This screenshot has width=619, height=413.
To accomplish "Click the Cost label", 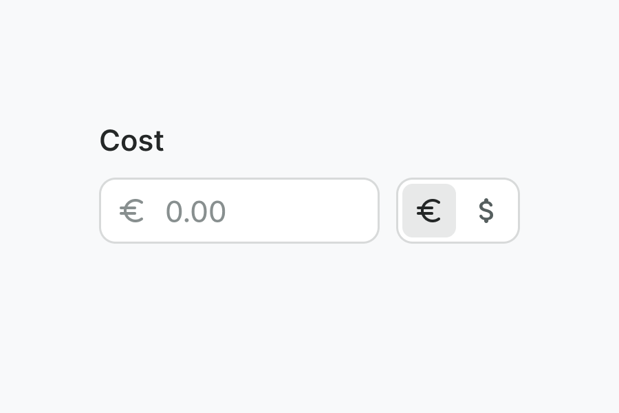I will click(x=131, y=141).
